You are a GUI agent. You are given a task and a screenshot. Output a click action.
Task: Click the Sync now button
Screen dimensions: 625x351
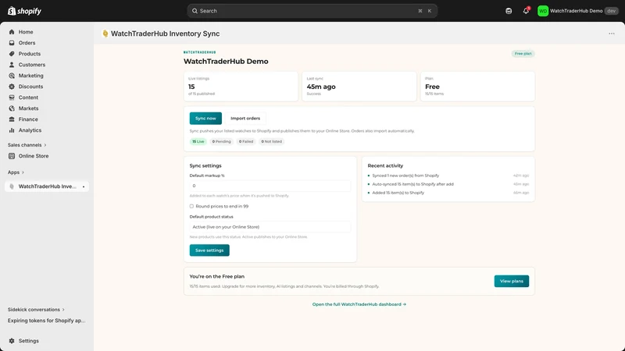pyautogui.click(x=205, y=119)
